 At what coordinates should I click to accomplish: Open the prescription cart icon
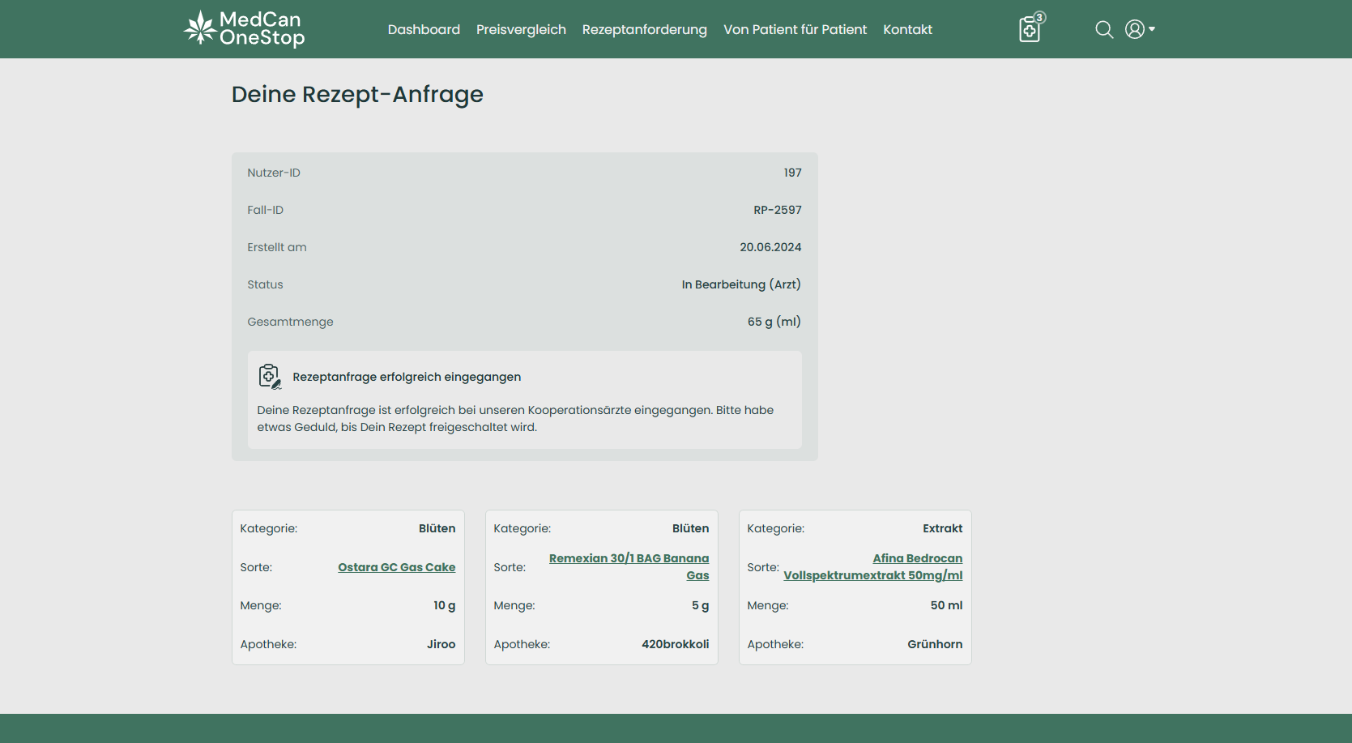pos(1029,31)
